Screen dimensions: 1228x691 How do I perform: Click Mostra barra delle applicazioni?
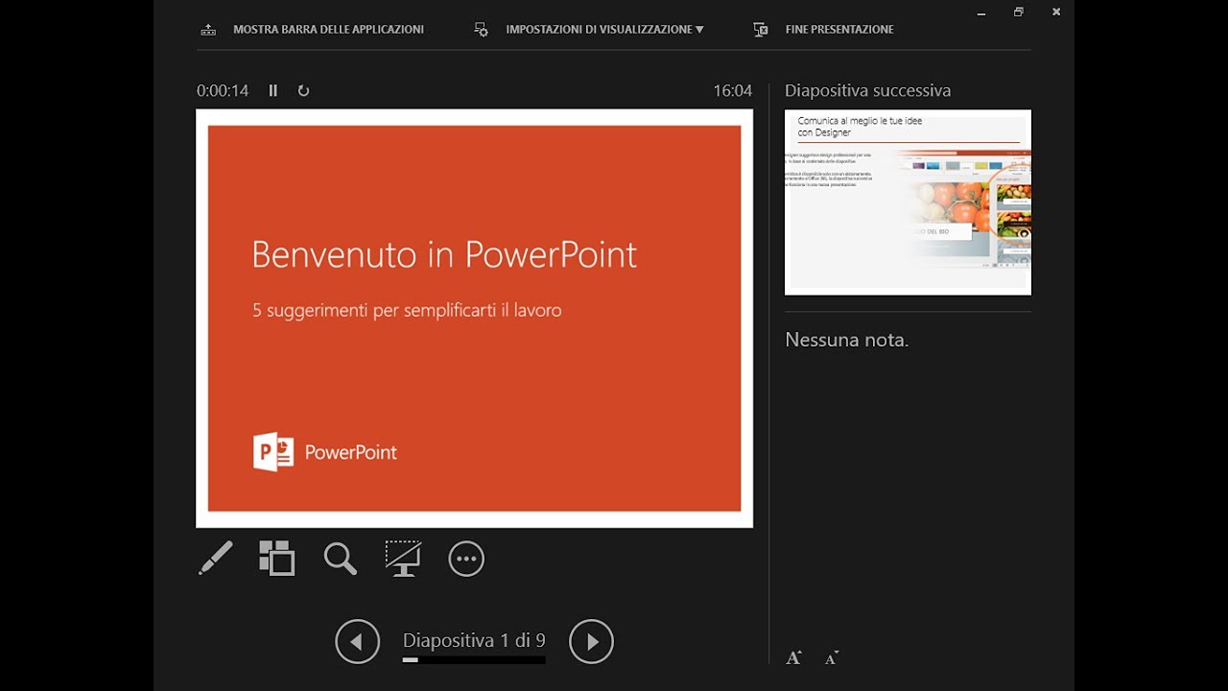[328, 30]
